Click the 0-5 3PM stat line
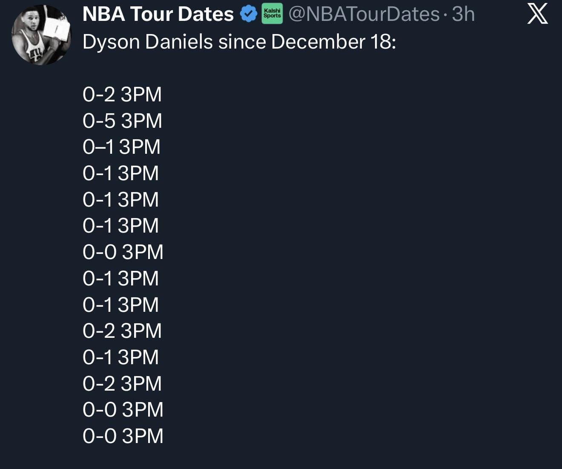This screenshot has width=562, height=469. (122, 121)
